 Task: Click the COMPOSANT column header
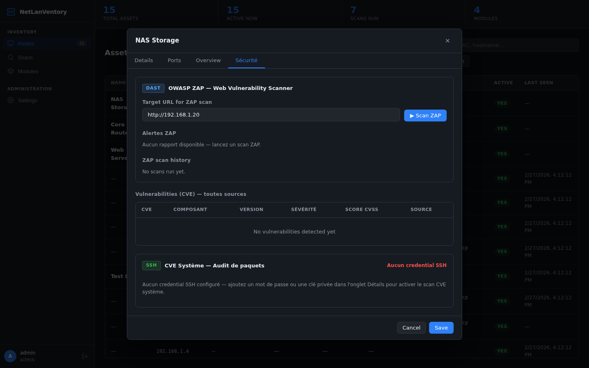(x=190, y=209)
